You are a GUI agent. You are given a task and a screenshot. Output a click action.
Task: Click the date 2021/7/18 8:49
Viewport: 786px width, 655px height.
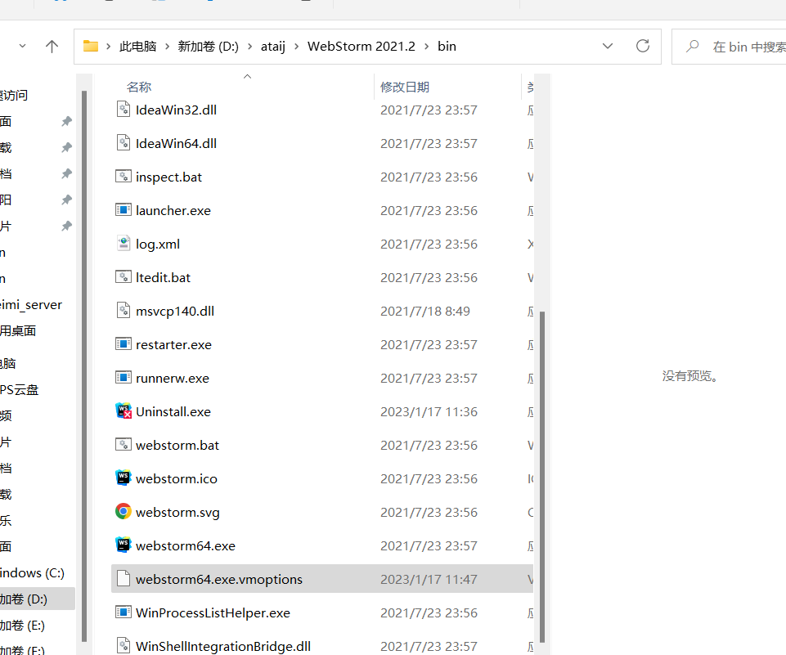(425, 312)
